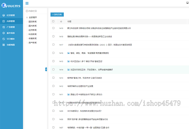The height and width of the screenshot is (129, 189).
Task: Tick the checkbox for article 1416
Action: tap(53, 53)
